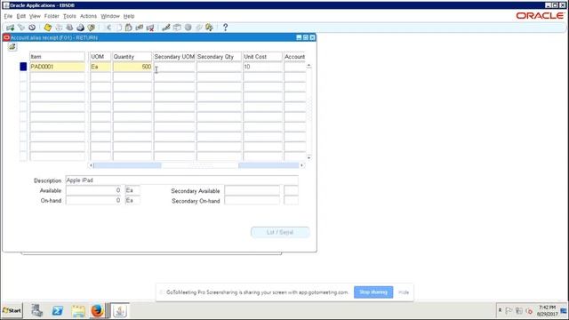569x320 pixels.
Task: Click the Delete record red-X icon
Action: click(x=150, y=28)
